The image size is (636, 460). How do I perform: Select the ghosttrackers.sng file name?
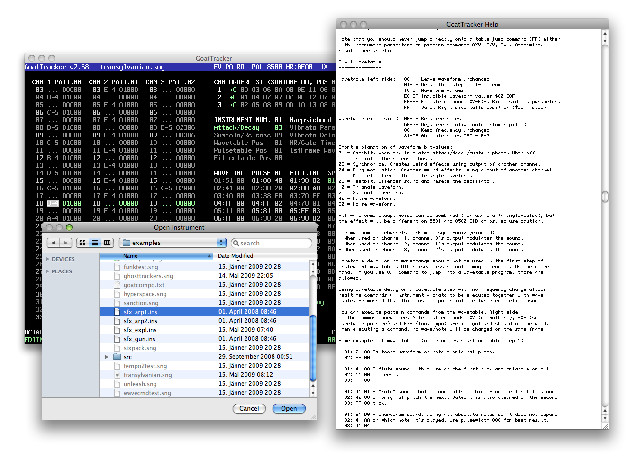(148, 276)
